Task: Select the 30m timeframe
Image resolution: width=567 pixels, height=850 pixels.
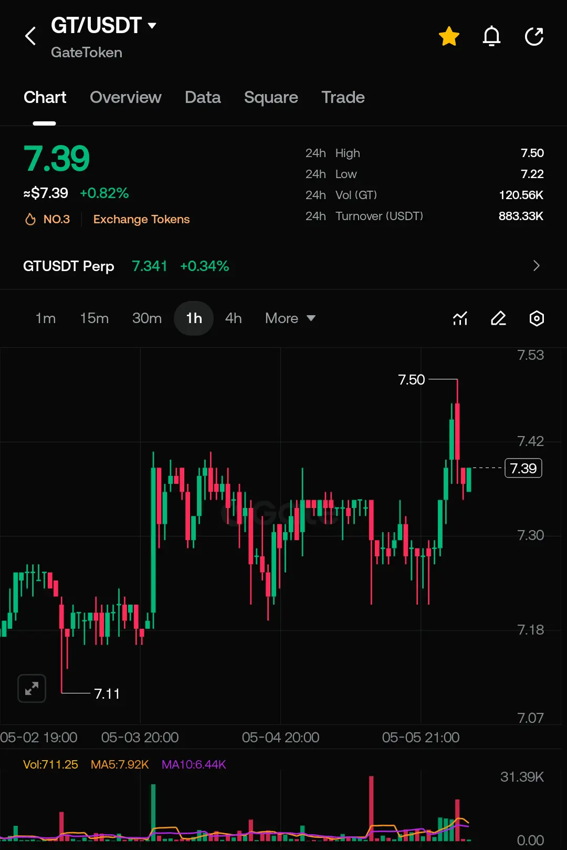Action: coord(147,318)
